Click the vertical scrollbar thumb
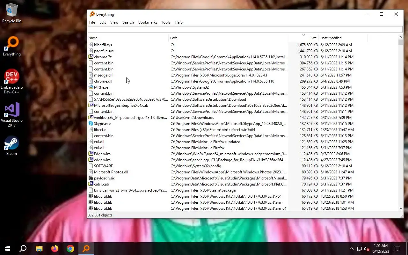The image size is (408, 255). click(401, 43)
